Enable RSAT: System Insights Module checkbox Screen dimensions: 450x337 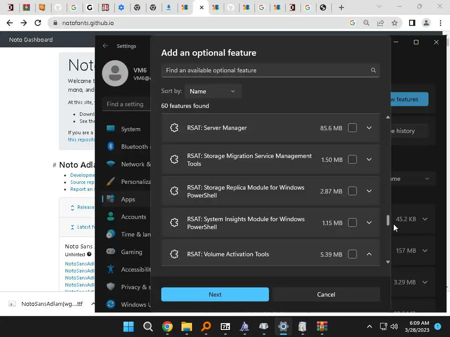click(x=352, y=222)
